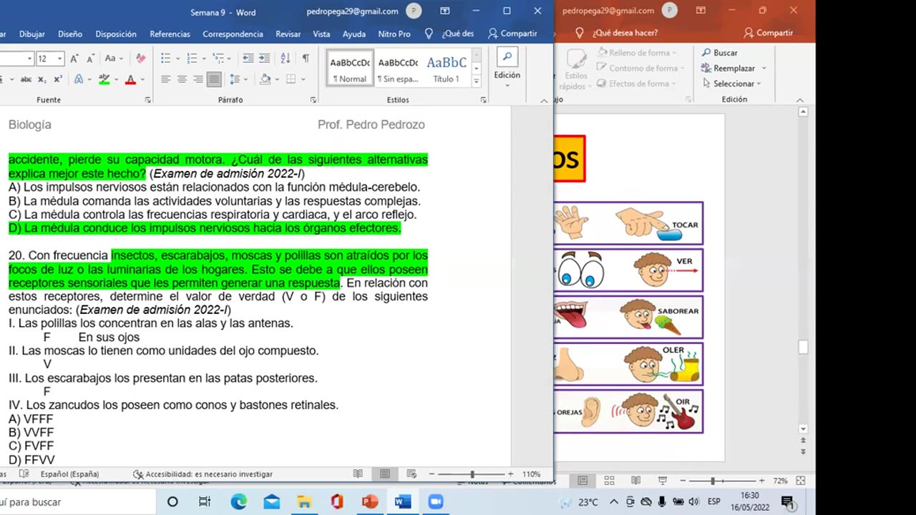
Task: Apply subscript formatting
Action: (42, 79)
